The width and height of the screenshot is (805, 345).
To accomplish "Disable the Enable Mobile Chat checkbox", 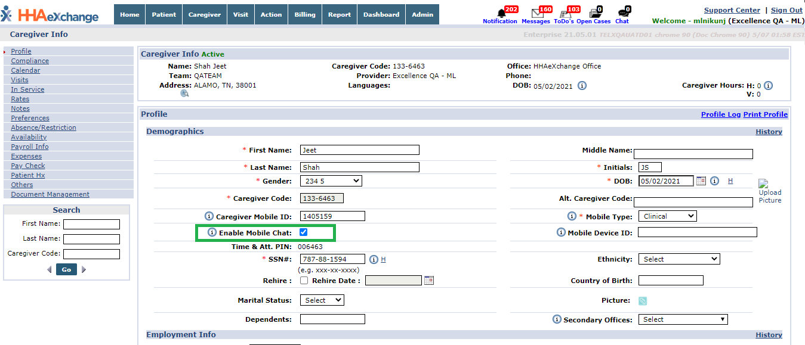I will [303, 232].
